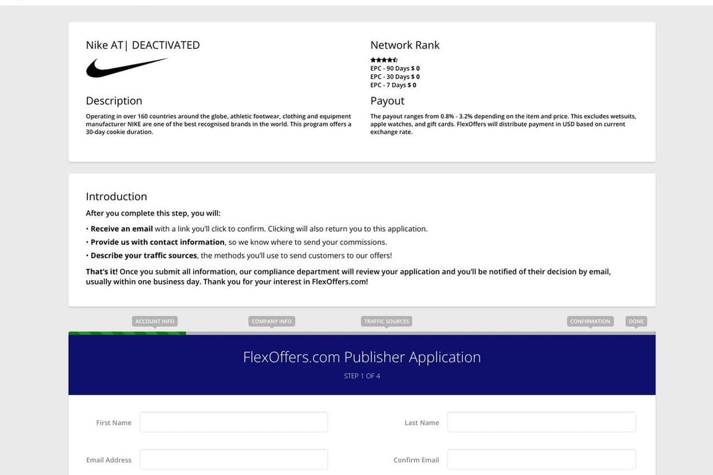Select the Confirmation step marker
Image resolution: width=713 pixels, height=475 pixels.
click(590, 321)
